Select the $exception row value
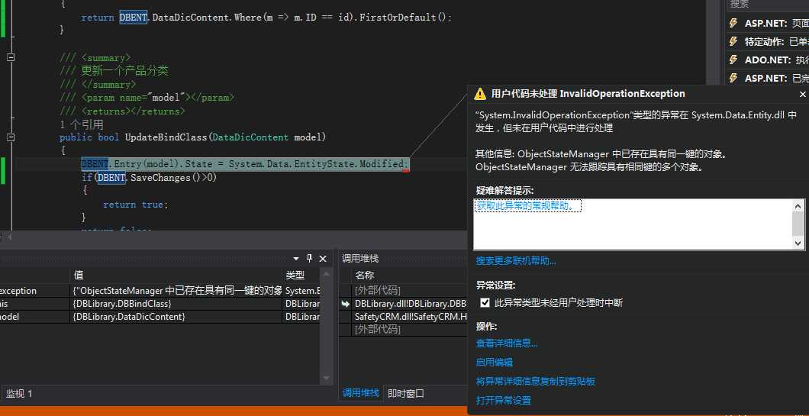Screen dimensions: 809x416 (176, 291)
